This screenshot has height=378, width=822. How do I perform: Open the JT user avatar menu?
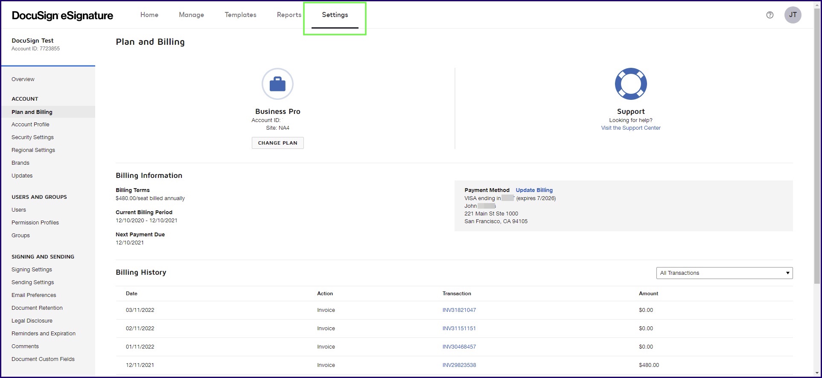pos(793,15)
